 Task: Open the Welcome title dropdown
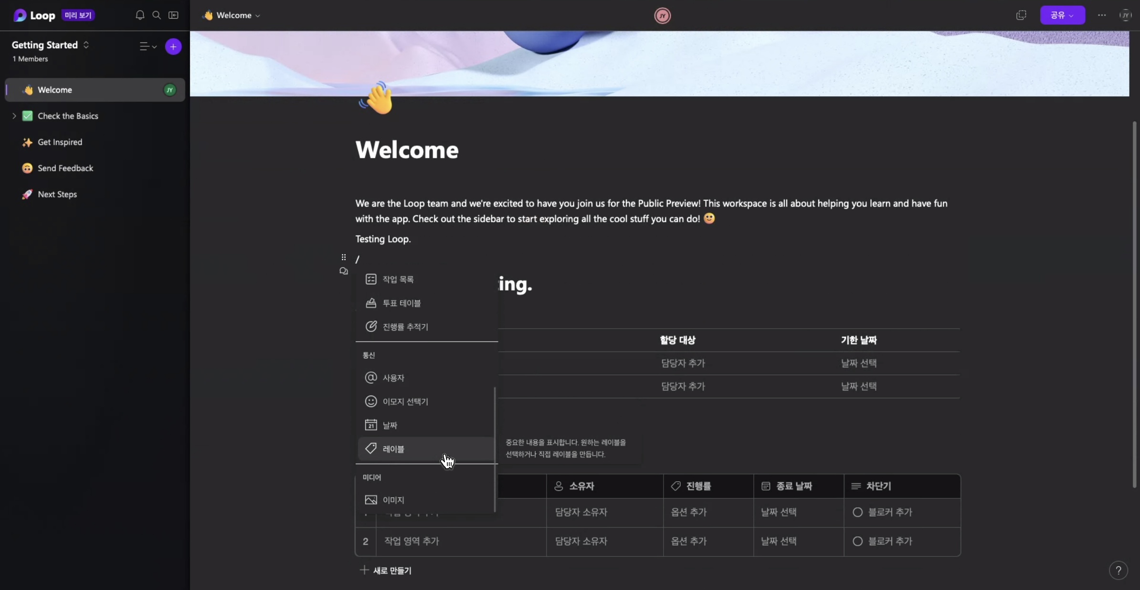coord(232,15)
